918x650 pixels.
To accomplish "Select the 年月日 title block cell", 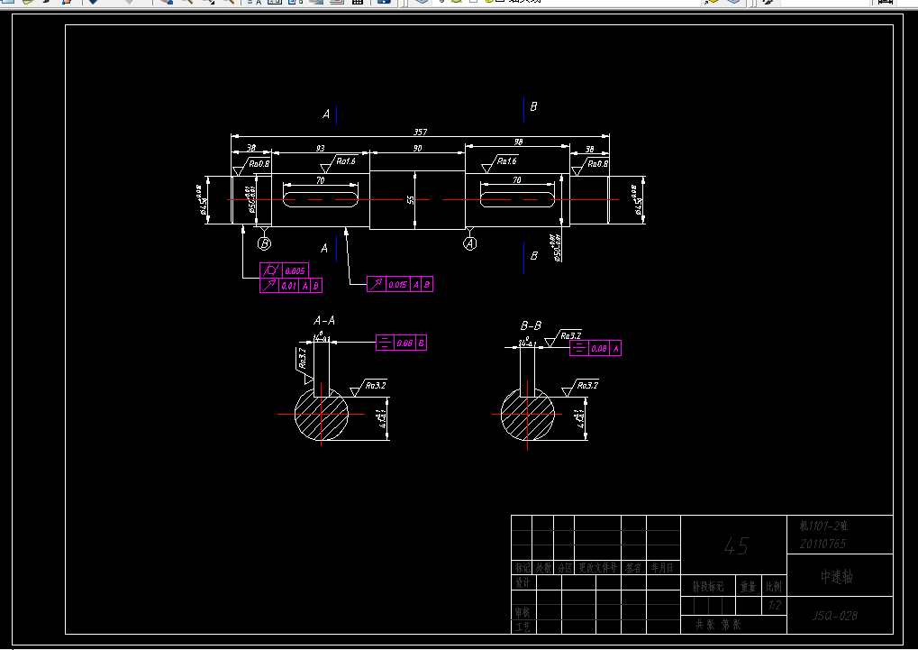I will tap(663, 567).
